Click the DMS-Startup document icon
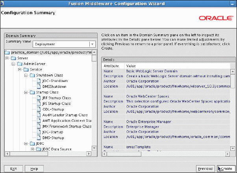The width and height of the screenshot is (237, 173). click(x=39, y=138)
